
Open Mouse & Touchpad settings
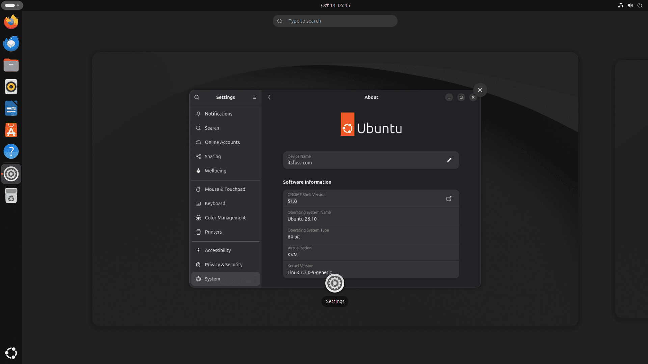click(225, 189)
